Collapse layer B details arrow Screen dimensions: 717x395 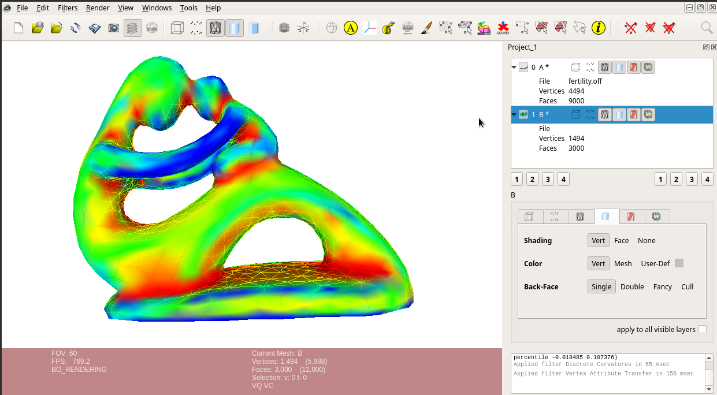[x=514, y=114]
